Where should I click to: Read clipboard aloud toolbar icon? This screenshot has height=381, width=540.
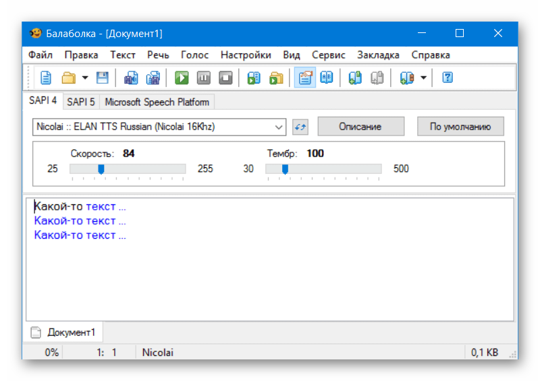(x=254, y=78)
